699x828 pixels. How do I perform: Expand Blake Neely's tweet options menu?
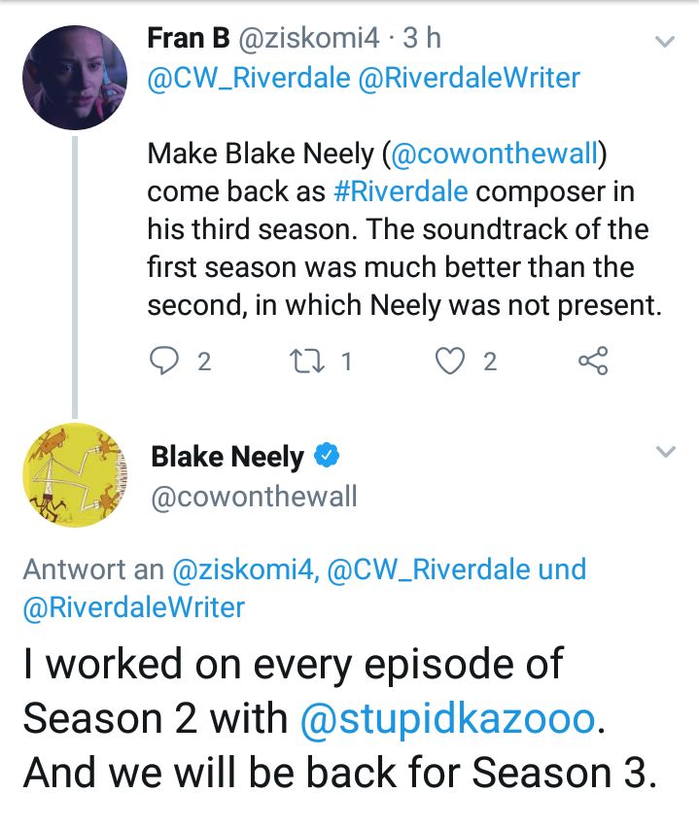pos(665,453)
